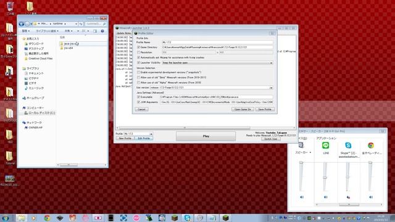Toggle automatically ask Mojang for assistance checkbox
This screenshot has width=395, height=222.
[x=138, y=57]
